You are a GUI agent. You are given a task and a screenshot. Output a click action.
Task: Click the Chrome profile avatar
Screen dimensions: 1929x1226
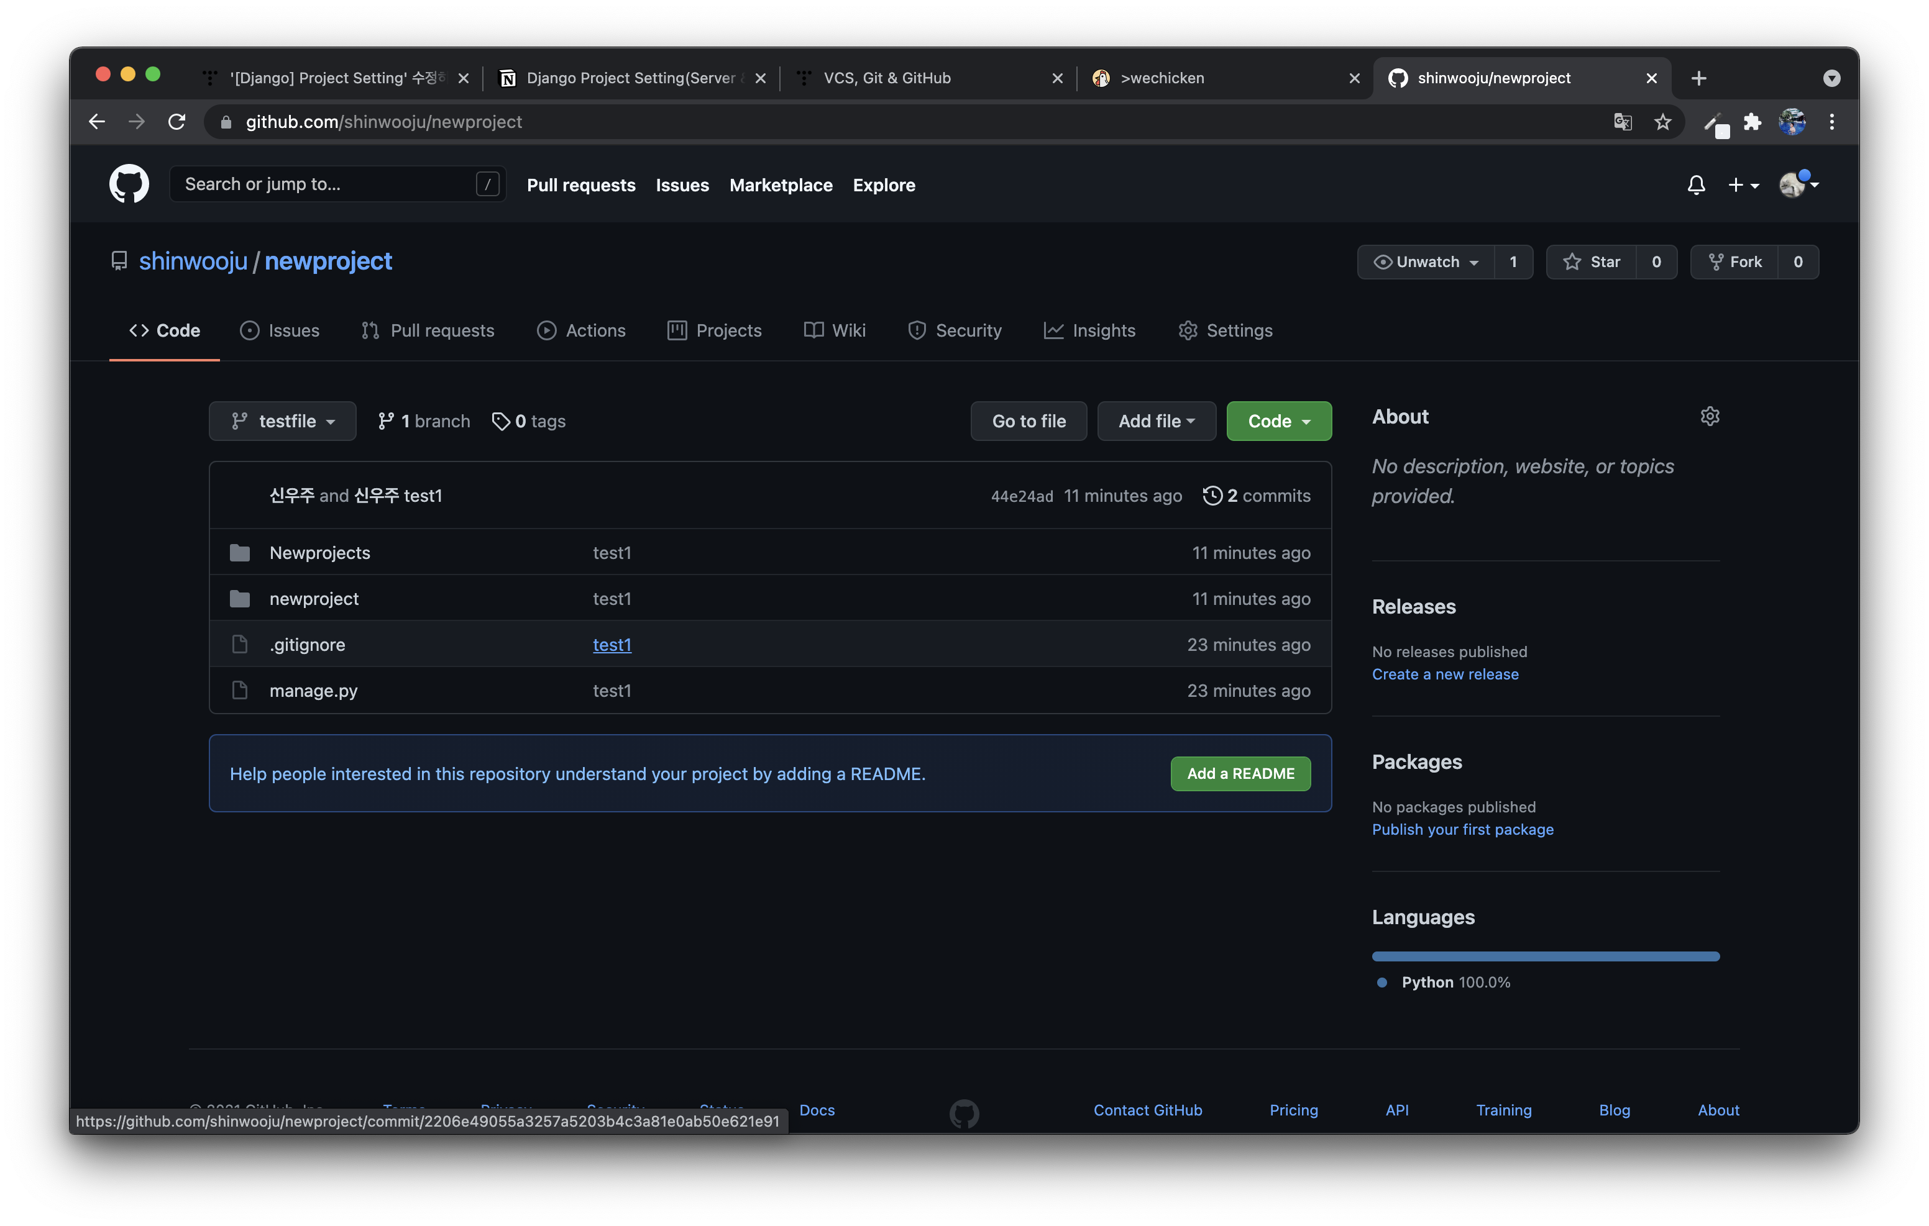(x=1792, y=122)
